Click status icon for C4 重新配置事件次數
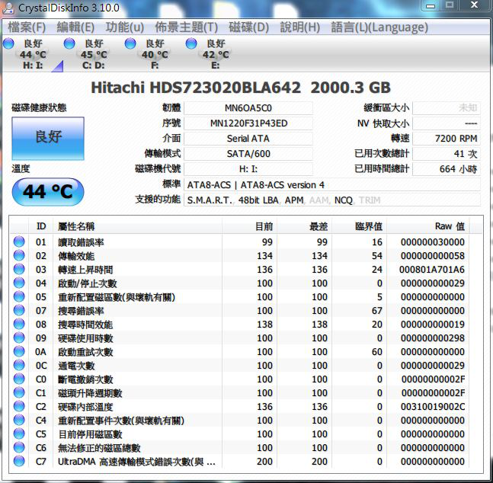The image size is (493, 483). (19, 420)
